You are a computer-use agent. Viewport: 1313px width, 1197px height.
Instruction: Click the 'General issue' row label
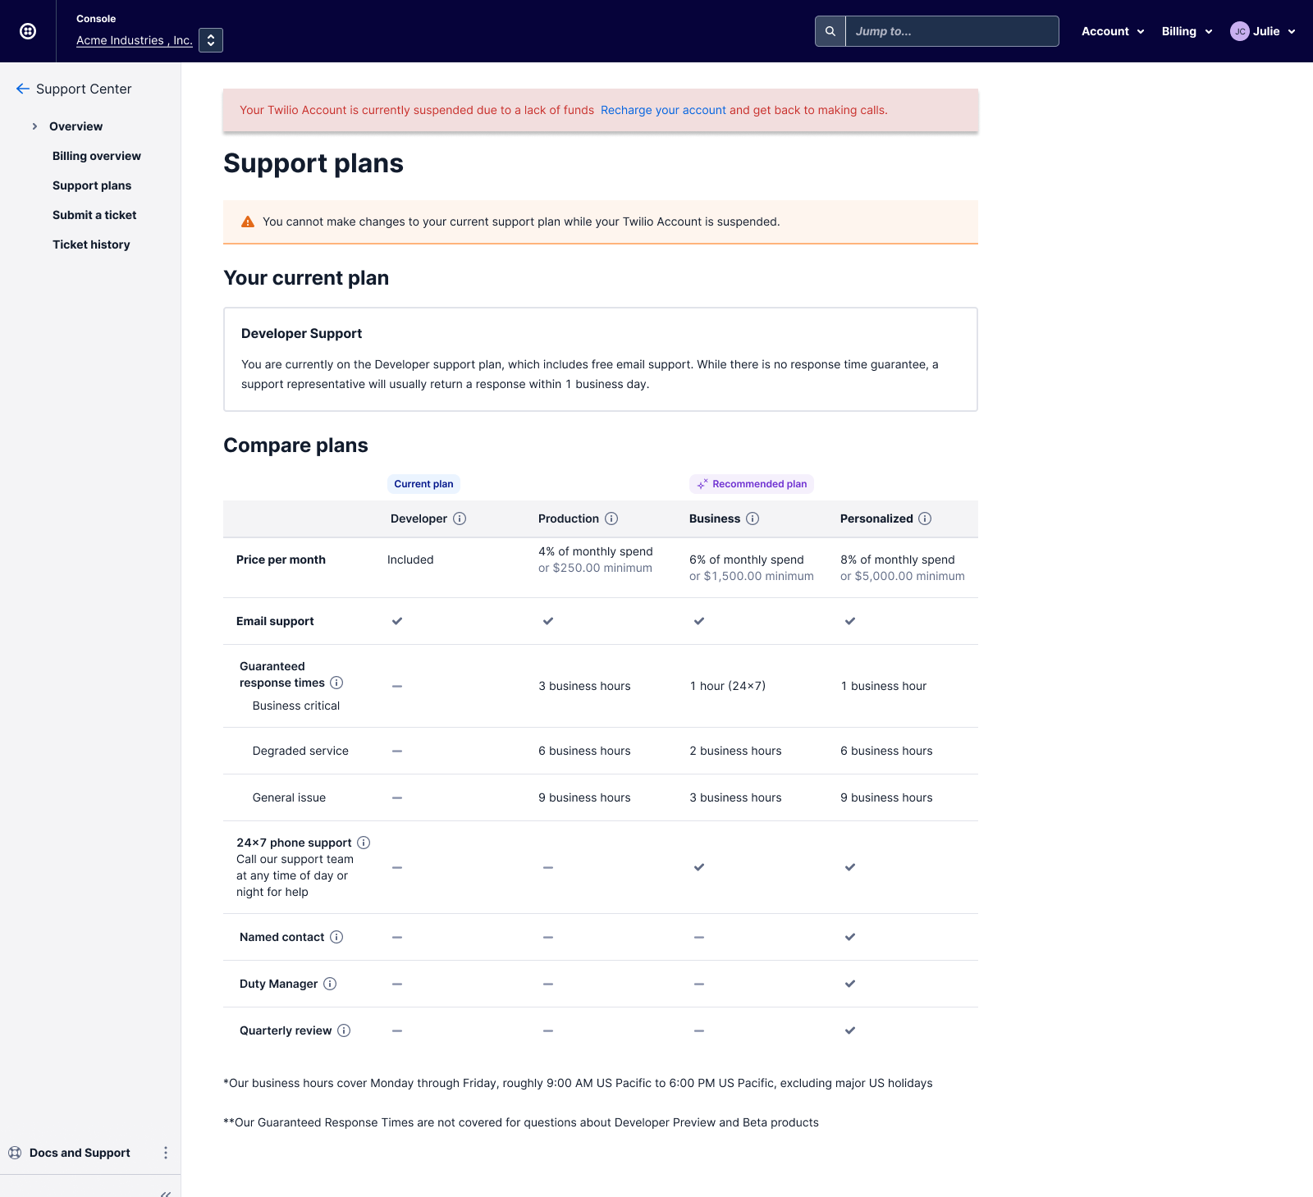[289, 797]
